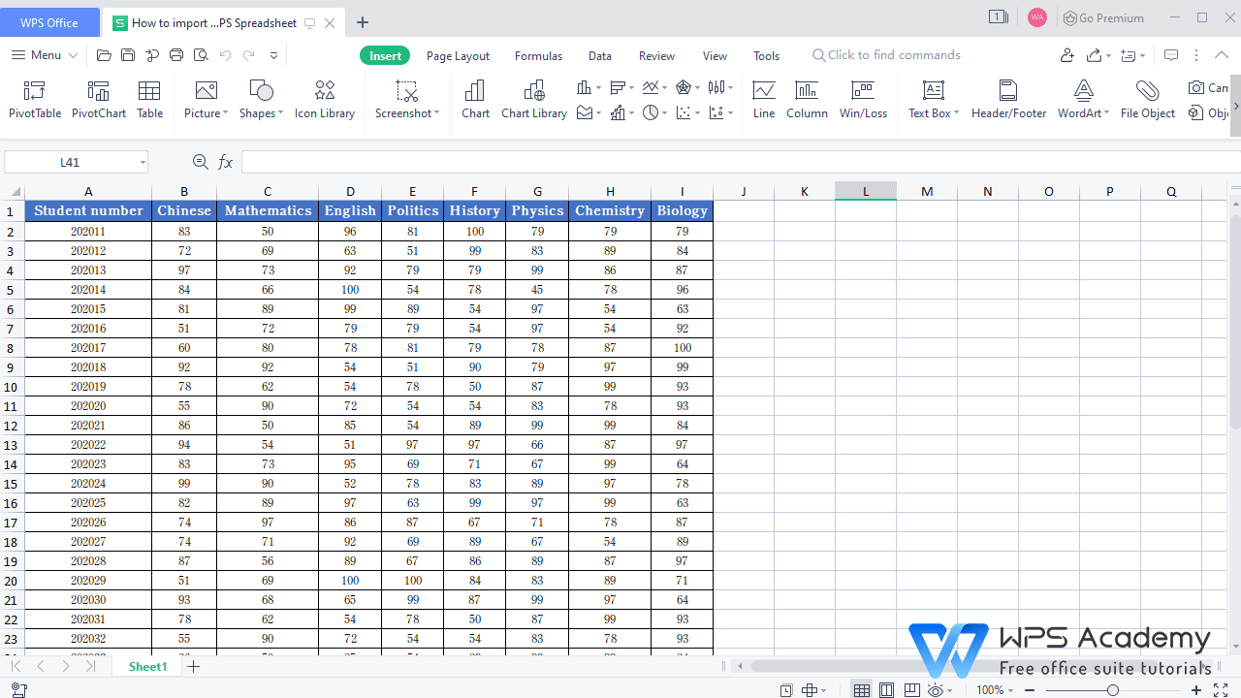
Task: Insert a PivotTable
Action: (x=34, y=97)
